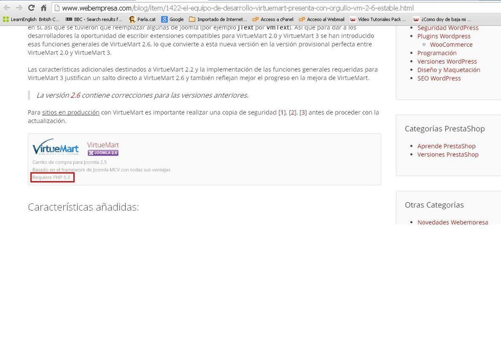
Task: Click the Joomla 2.5 badge
Action: (103, 153)
